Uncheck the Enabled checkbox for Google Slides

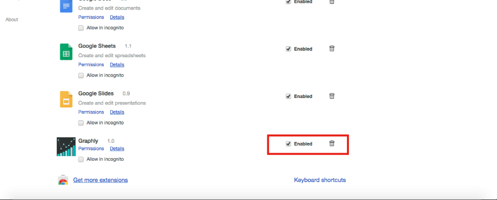coord(288,96)
